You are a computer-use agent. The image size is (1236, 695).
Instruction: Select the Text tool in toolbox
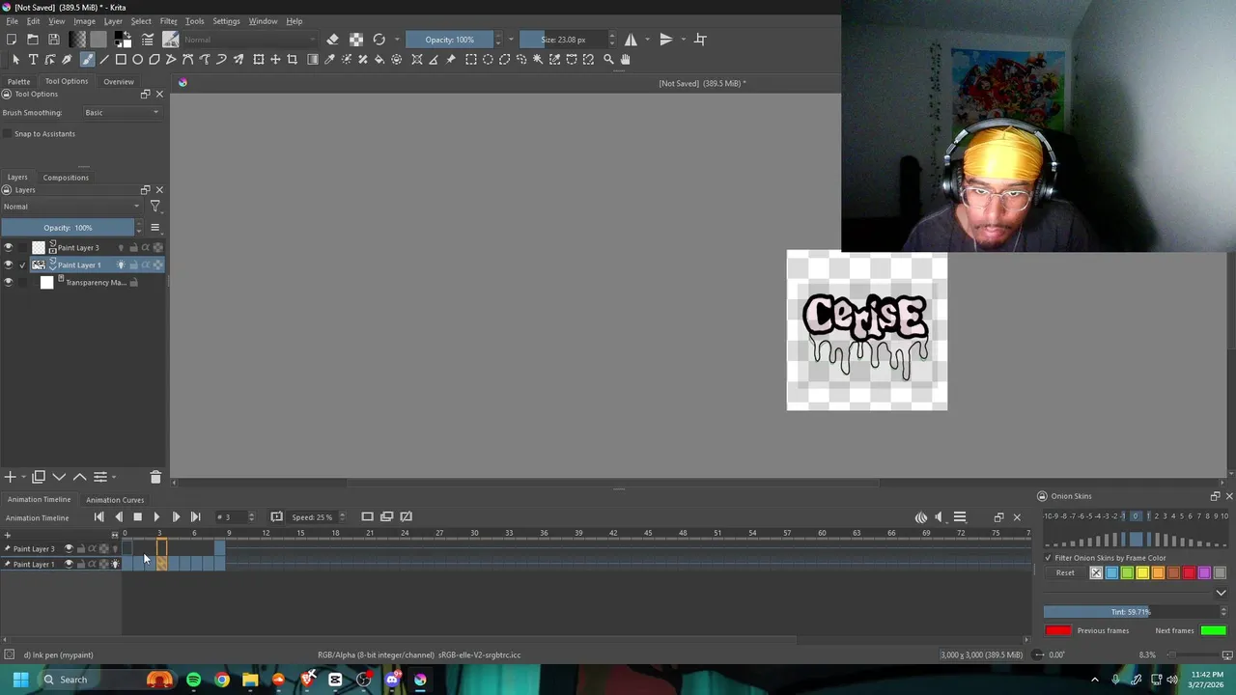pyautogui.click(x=33, y=59)
